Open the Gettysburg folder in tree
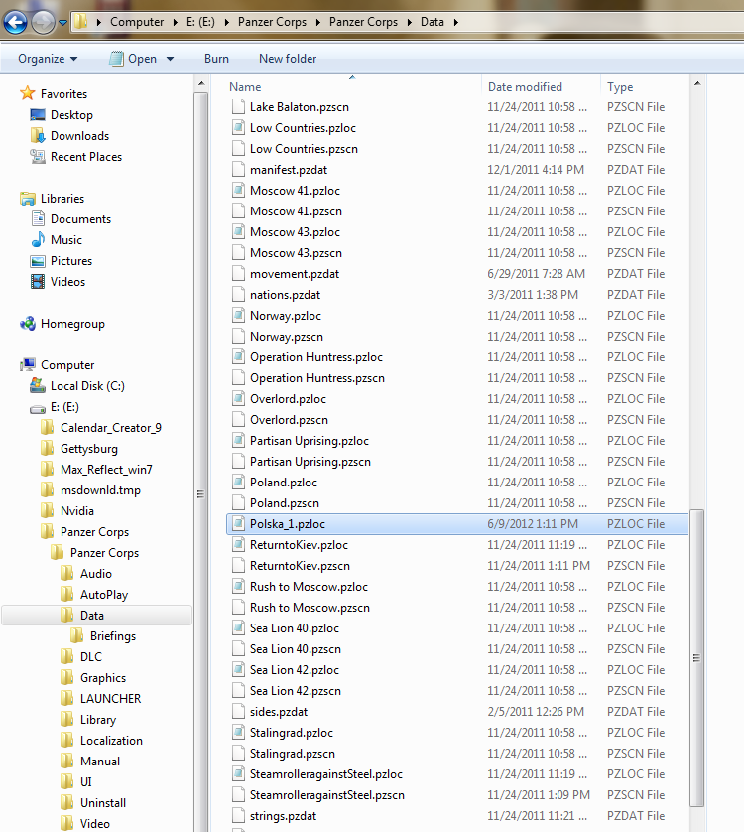 point(88,449)
